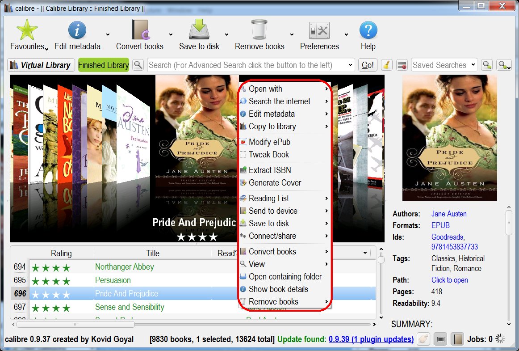519x351 pixels.
Task: Select the Northanger Abbey row title
Action: click(125, 267)
